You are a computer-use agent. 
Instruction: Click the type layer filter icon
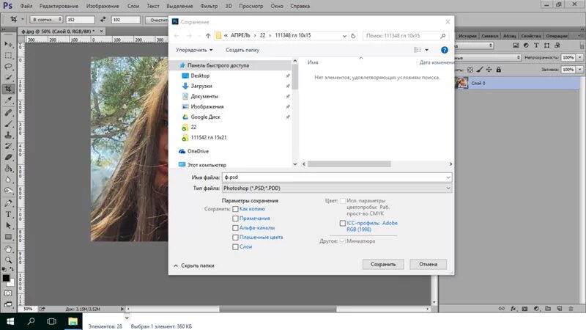tap(536, 45)
